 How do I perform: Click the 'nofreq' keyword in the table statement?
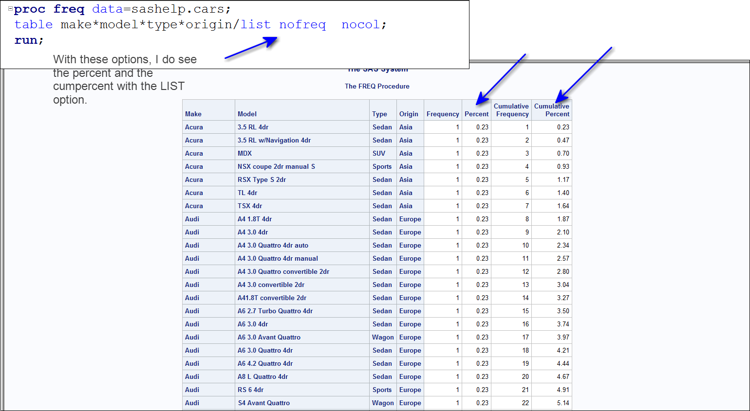[x=302, y=25]
